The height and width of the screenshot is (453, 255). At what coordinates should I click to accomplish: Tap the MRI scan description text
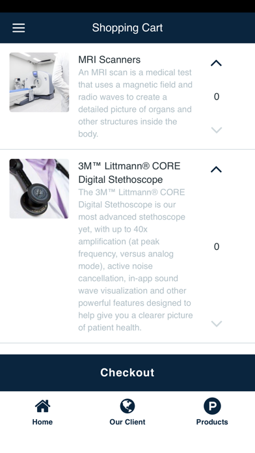pyautogui.click(x=135, y=103)
